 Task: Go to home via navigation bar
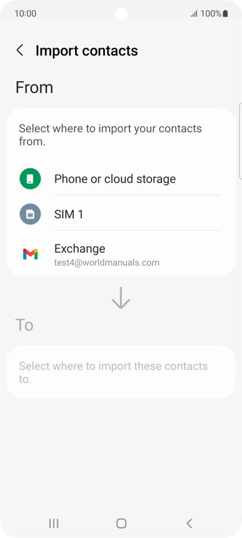point(122,523)
